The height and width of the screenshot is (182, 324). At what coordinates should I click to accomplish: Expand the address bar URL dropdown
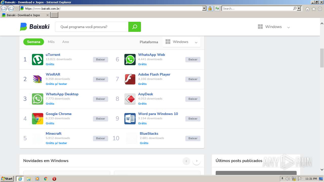click(204, 9)
